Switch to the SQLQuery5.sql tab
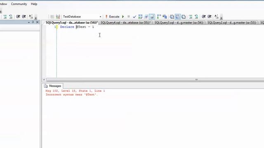 (x=72, y=23)
